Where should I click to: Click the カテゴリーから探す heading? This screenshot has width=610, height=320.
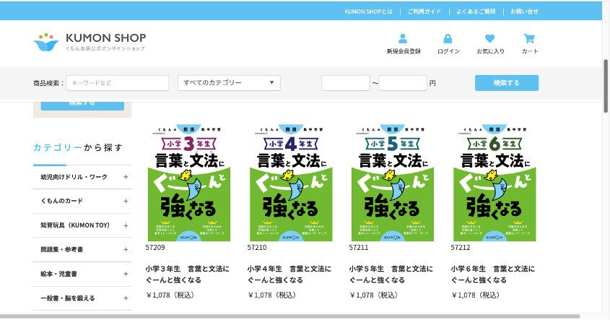[x=78, y=147]
